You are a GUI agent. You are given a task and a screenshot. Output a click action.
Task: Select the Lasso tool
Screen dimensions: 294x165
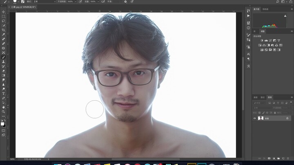click(x=4, y=21)
